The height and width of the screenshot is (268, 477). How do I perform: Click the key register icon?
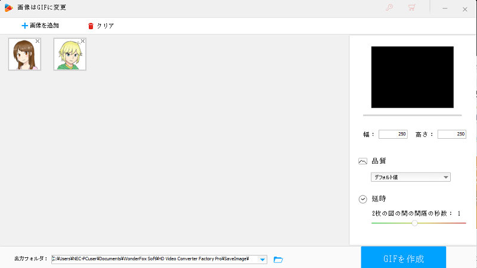pyautogui.click(x=389, y=7)
